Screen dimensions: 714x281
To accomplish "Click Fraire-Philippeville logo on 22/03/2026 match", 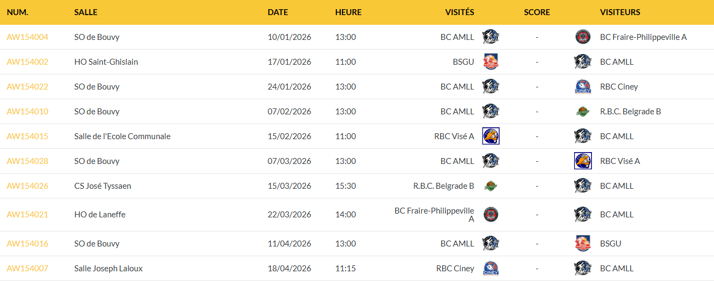I will 490,215.
